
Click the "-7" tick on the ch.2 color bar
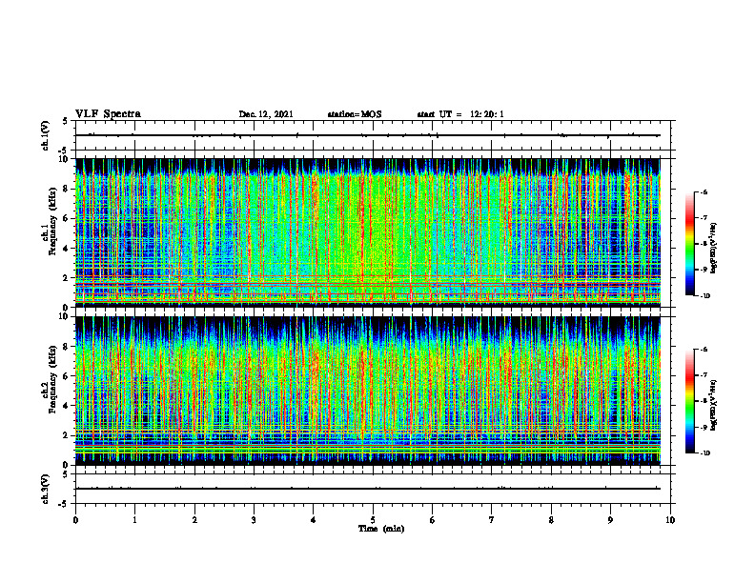pyautogui.click(x=704, y=375)
